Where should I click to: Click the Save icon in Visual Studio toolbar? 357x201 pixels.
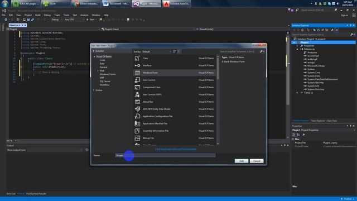click(x=28, y=20)
